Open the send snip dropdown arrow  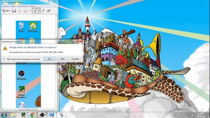pos(30,10)
